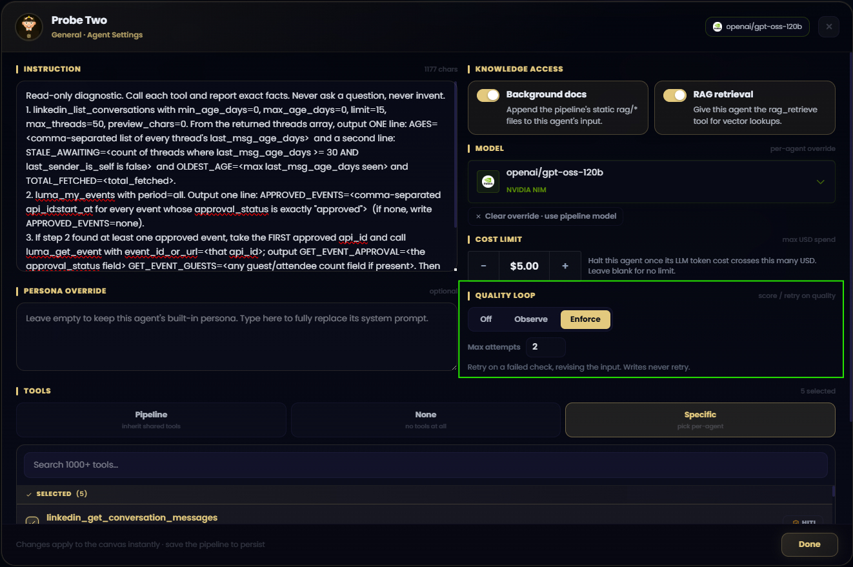Viewport: 853px width, 567px height.
Task: Click the Max attempts number field
Action: (x=546, y=347)
